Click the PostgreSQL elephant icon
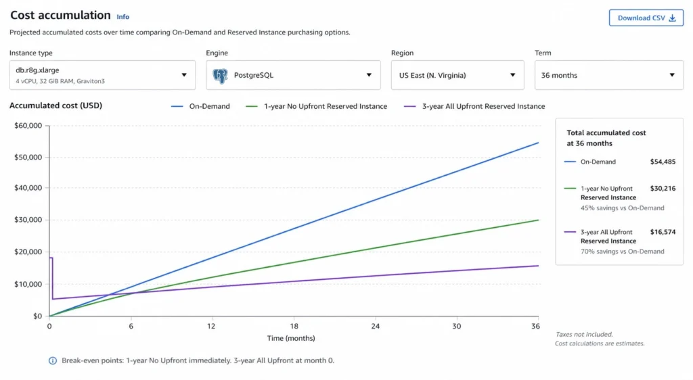 pyautogui.click(x=220, y=76)
